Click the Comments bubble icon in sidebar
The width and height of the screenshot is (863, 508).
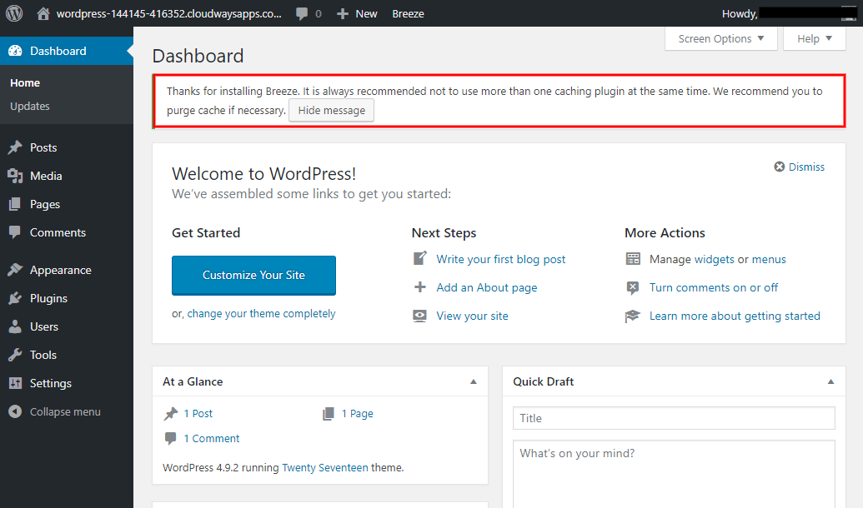pos(15,232)
